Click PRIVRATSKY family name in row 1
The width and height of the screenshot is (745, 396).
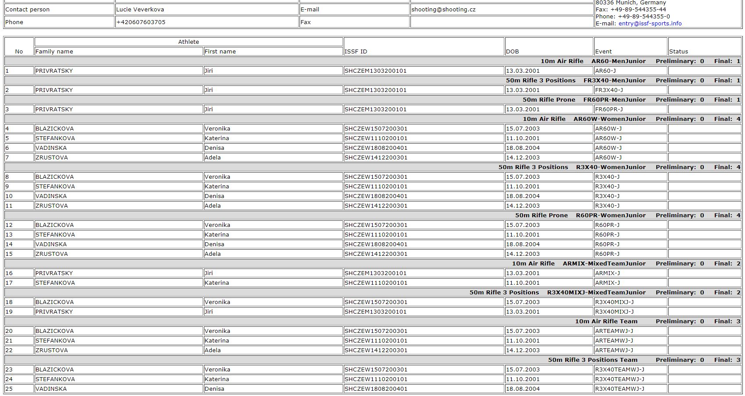(54, 71)
